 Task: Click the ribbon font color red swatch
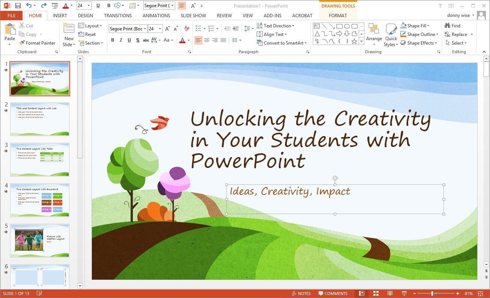pos(182,40)
